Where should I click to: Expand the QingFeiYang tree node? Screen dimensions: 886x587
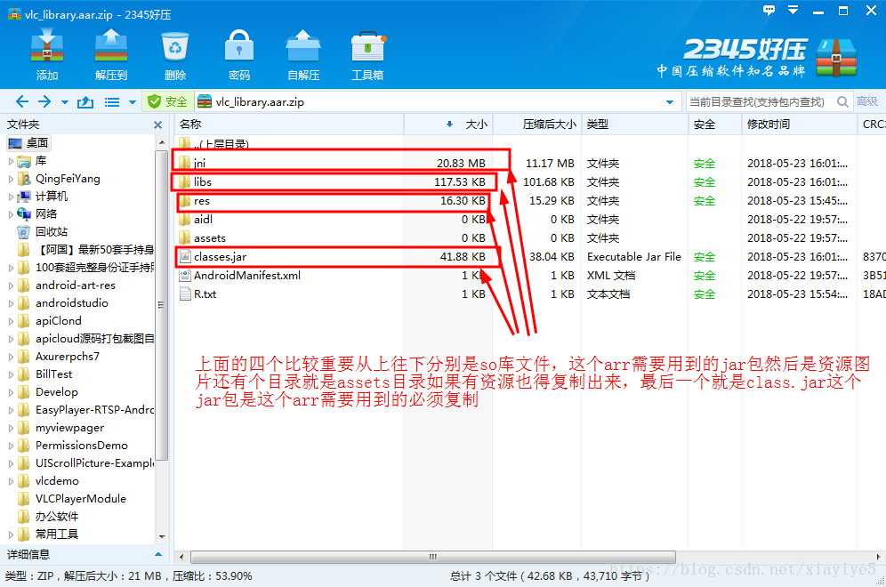tap(11, 179)
